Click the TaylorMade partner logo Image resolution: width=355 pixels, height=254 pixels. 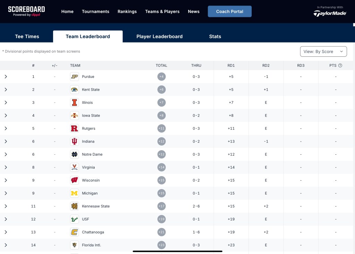pyautogui.click(x=330, y=13)
